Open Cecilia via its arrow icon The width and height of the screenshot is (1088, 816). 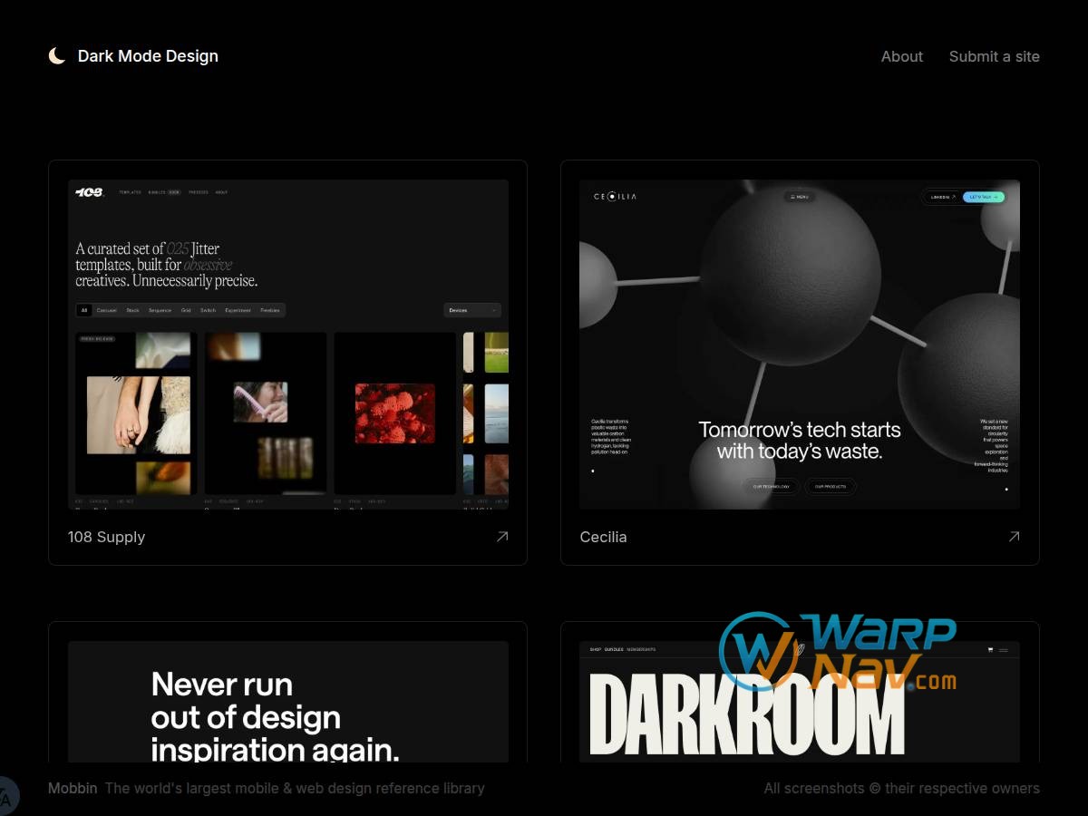coord(1015,537)
